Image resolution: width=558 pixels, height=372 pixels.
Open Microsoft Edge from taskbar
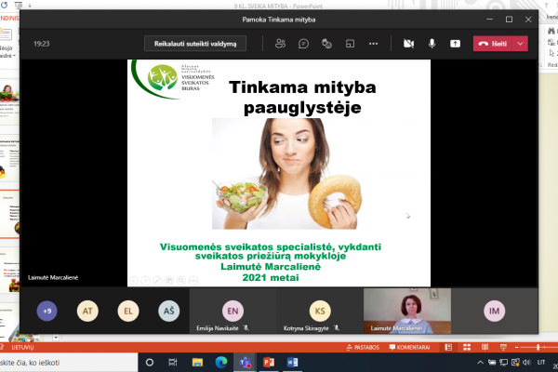coord(221,363)
